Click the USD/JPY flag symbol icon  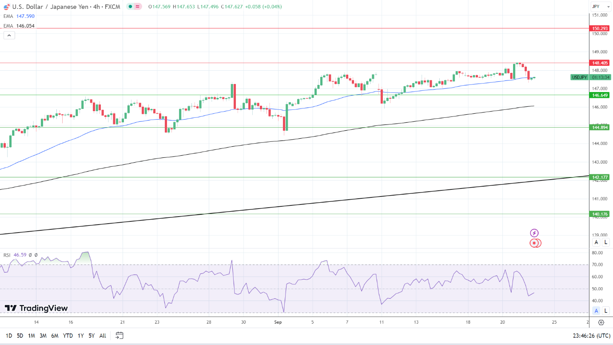(x=6, y=7)
